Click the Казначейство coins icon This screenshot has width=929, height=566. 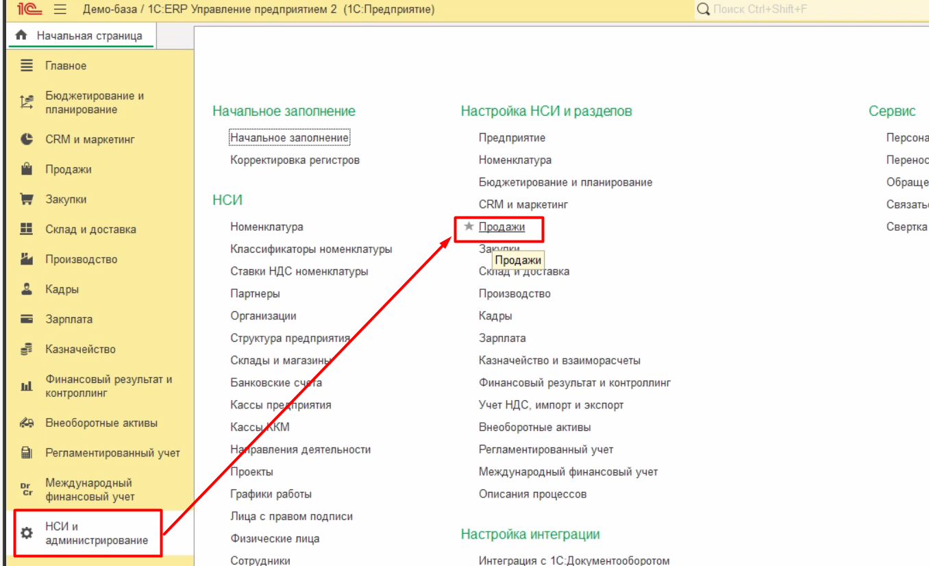pyautogui.click(x=27, y=349)
